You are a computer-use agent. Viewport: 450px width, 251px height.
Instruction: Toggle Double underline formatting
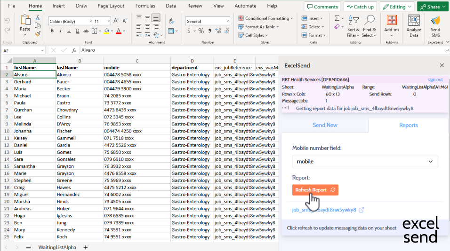(78, 31)
